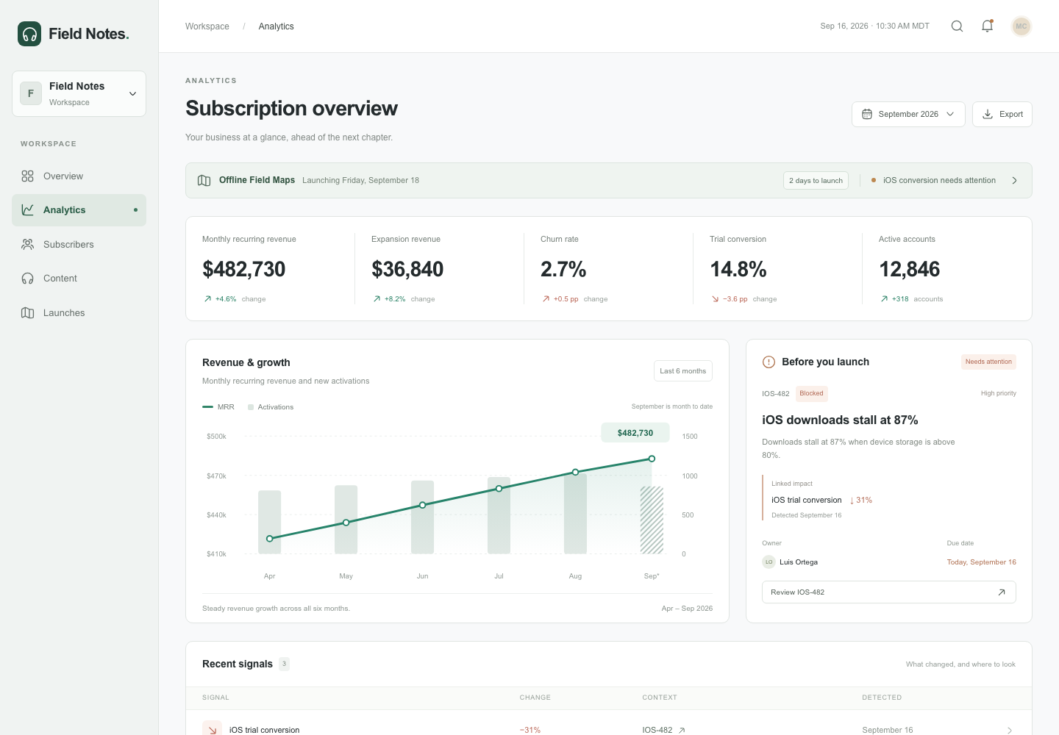Click the down-arrow icon beside iOS trial conversion signal
Screen dimensions: 1059x735
click(x=212, y=729)
